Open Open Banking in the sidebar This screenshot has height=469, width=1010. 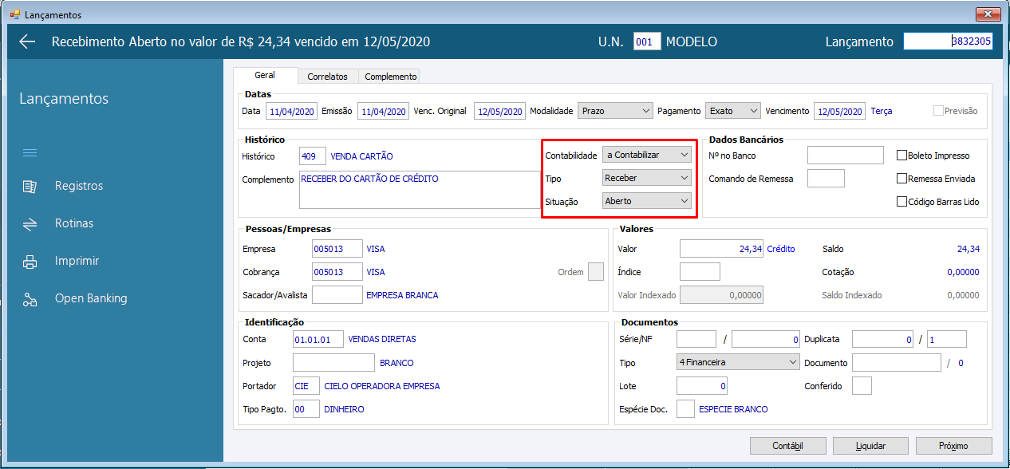click(x=91, y=298)
